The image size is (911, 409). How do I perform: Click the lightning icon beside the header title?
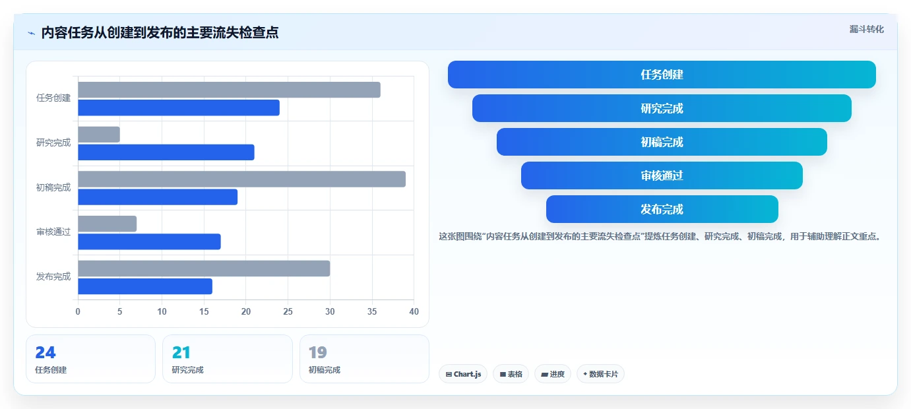[31, 33]
